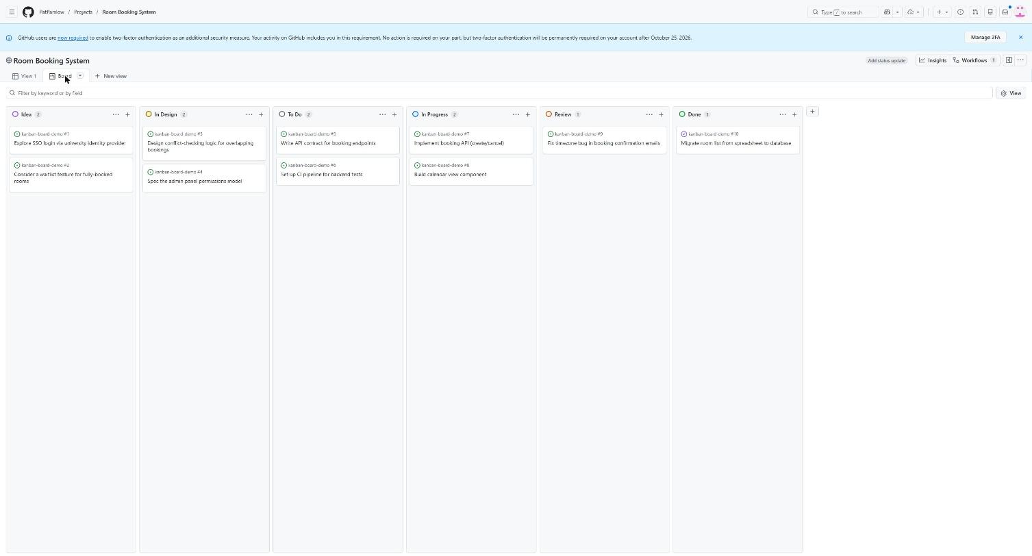Open Idea column actions menu
Viewport: 1032px width, 556px height.
pyautogui.click(x=116, y=114)
